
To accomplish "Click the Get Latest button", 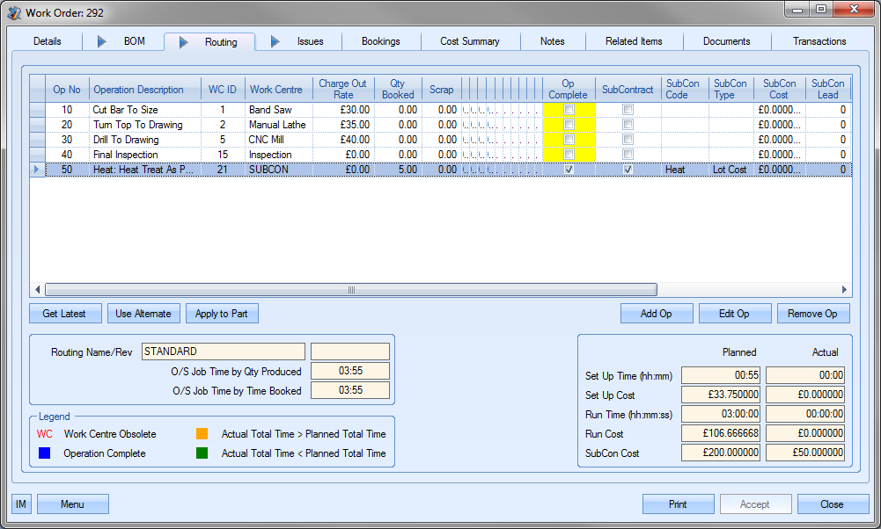I will (x=64, y=314).
